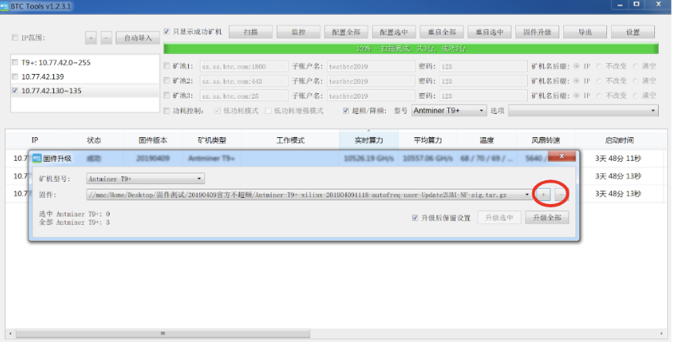Sort by the 状态 column header
Image resolution: width=675 pixels, height=342 pixels.
(x=94, y=140)
